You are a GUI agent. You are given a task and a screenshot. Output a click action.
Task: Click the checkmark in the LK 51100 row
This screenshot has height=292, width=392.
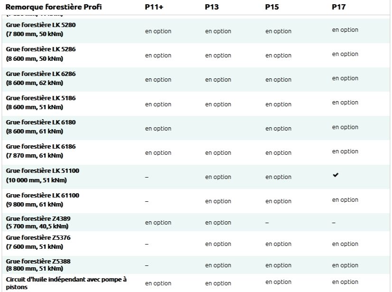click(x=336, y=175)
